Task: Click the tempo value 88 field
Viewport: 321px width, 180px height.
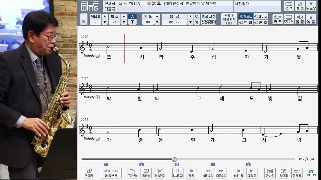Action: (x=148, y=22)
